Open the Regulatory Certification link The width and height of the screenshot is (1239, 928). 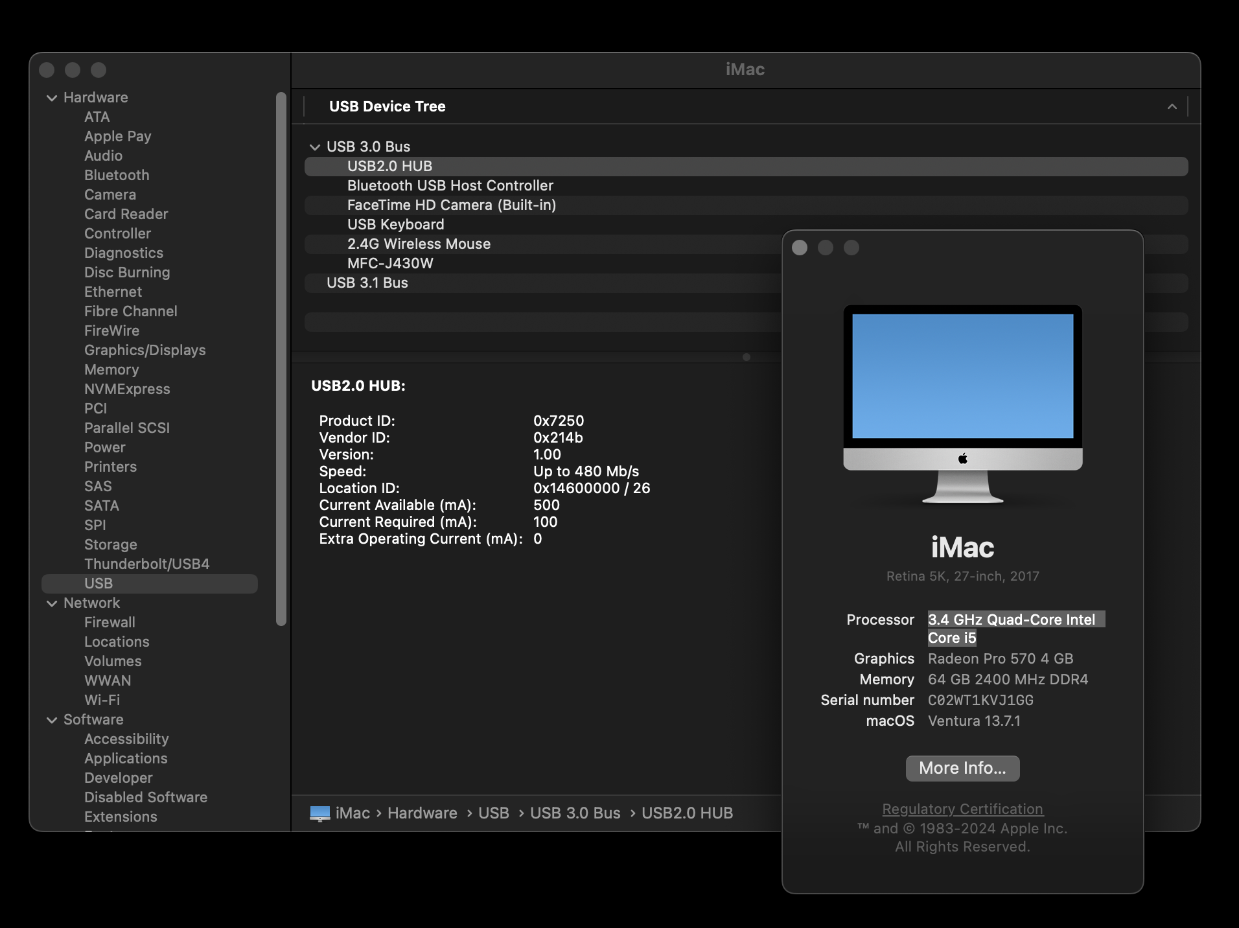962,809
